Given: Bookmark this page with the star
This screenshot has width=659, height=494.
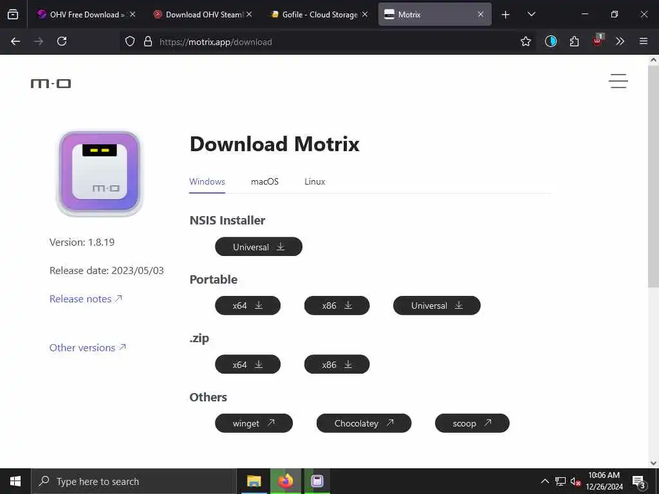Looking at the screenshot, I should [525, 41].
